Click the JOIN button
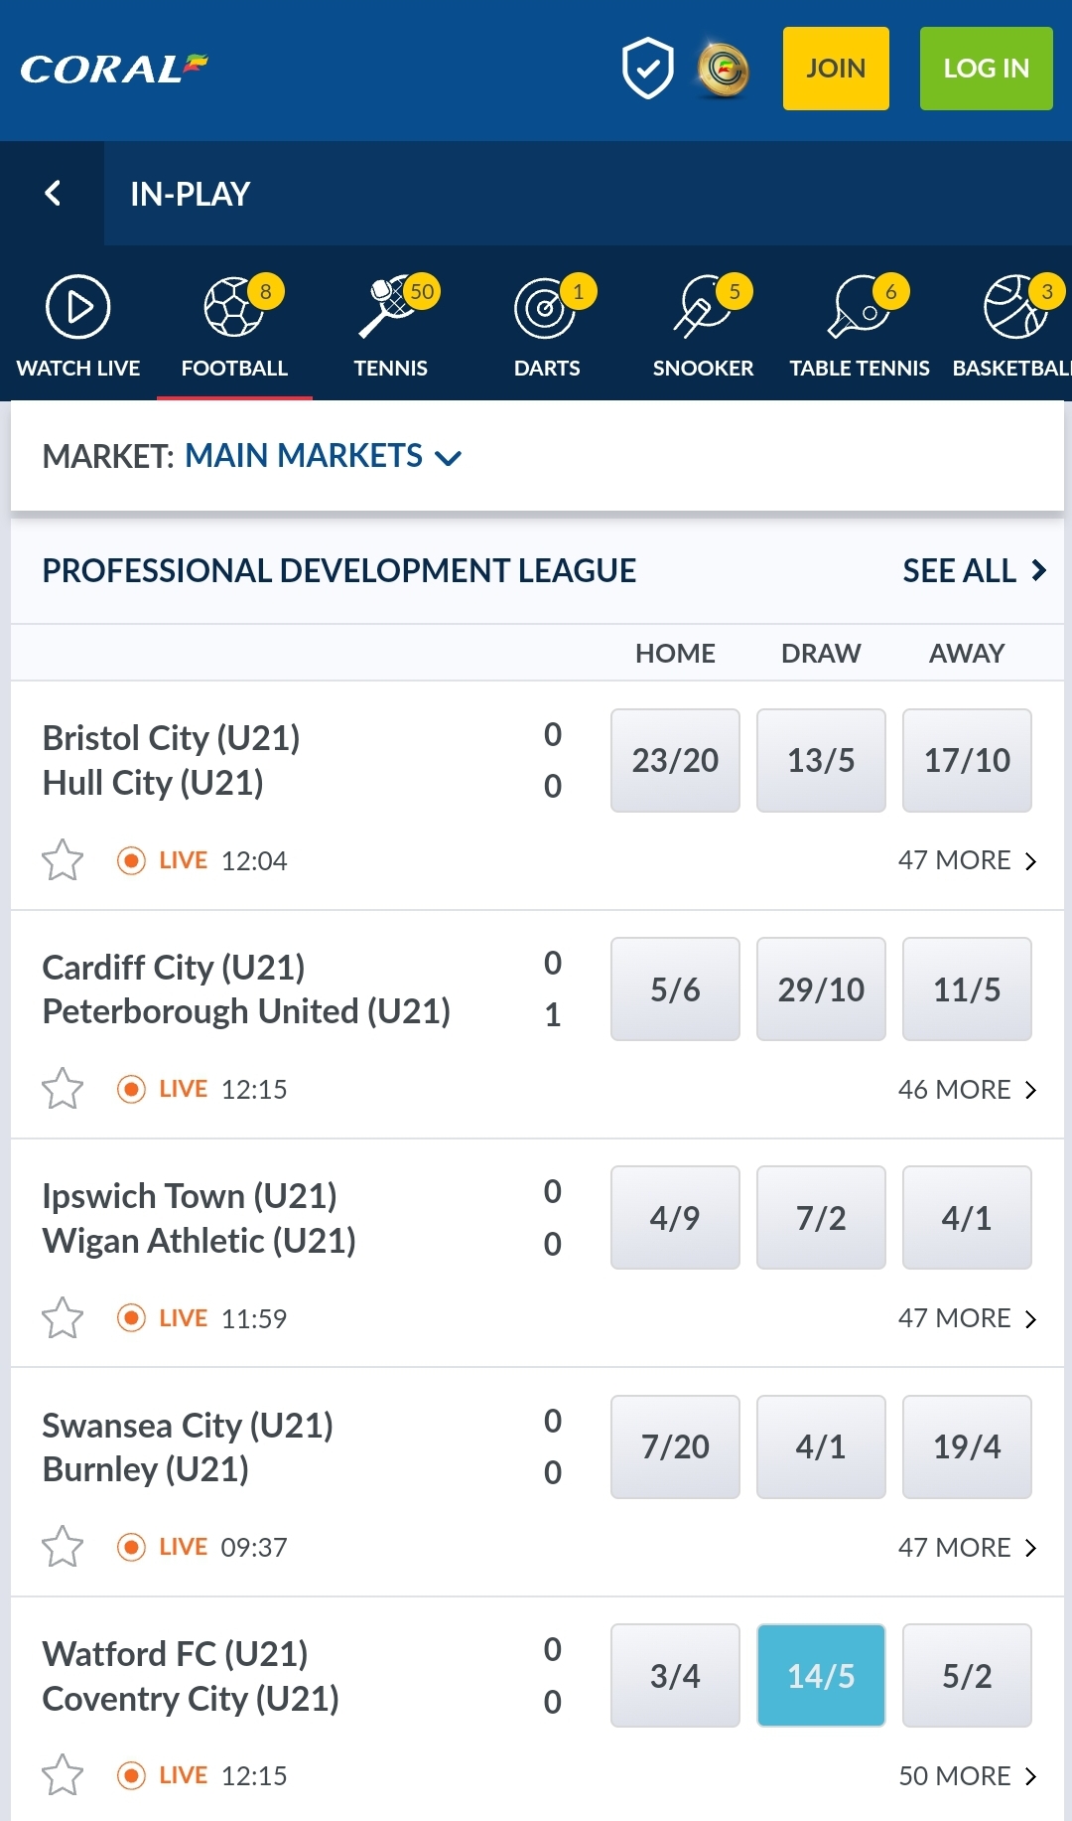Image resolution: width=1072 pixels, height=1821 pixels. pos(835,68)
